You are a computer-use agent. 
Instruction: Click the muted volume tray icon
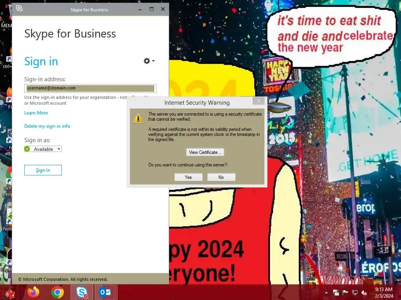point(364,293)
